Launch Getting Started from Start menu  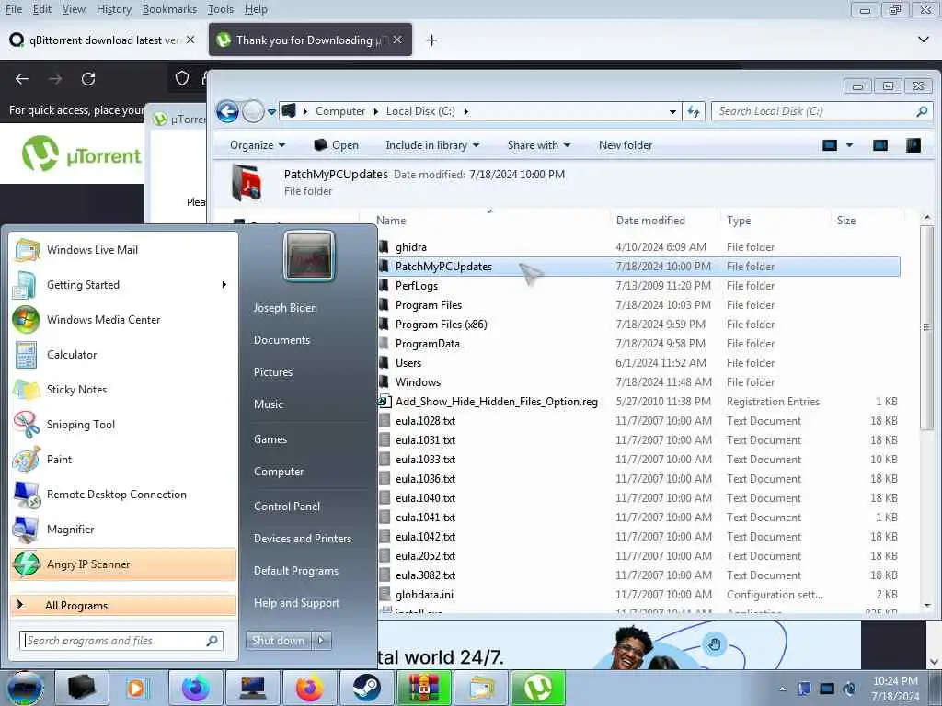[123, 285]
